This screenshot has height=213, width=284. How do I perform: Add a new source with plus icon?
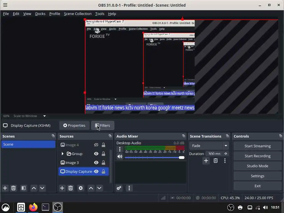(62, 188)
